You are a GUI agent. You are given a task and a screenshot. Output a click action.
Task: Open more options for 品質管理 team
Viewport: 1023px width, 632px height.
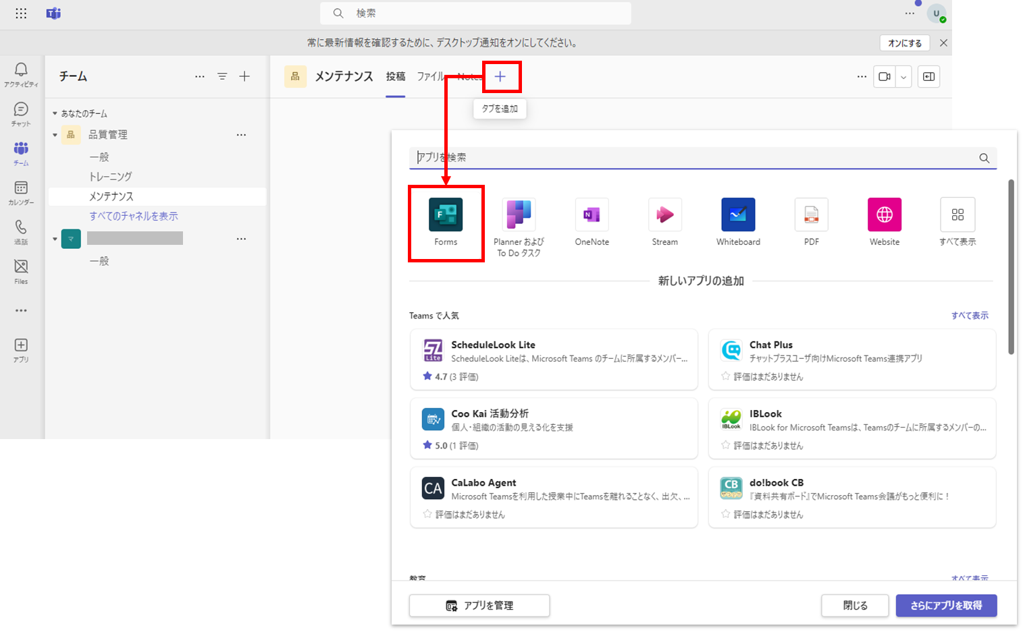[x=241, y=135]
